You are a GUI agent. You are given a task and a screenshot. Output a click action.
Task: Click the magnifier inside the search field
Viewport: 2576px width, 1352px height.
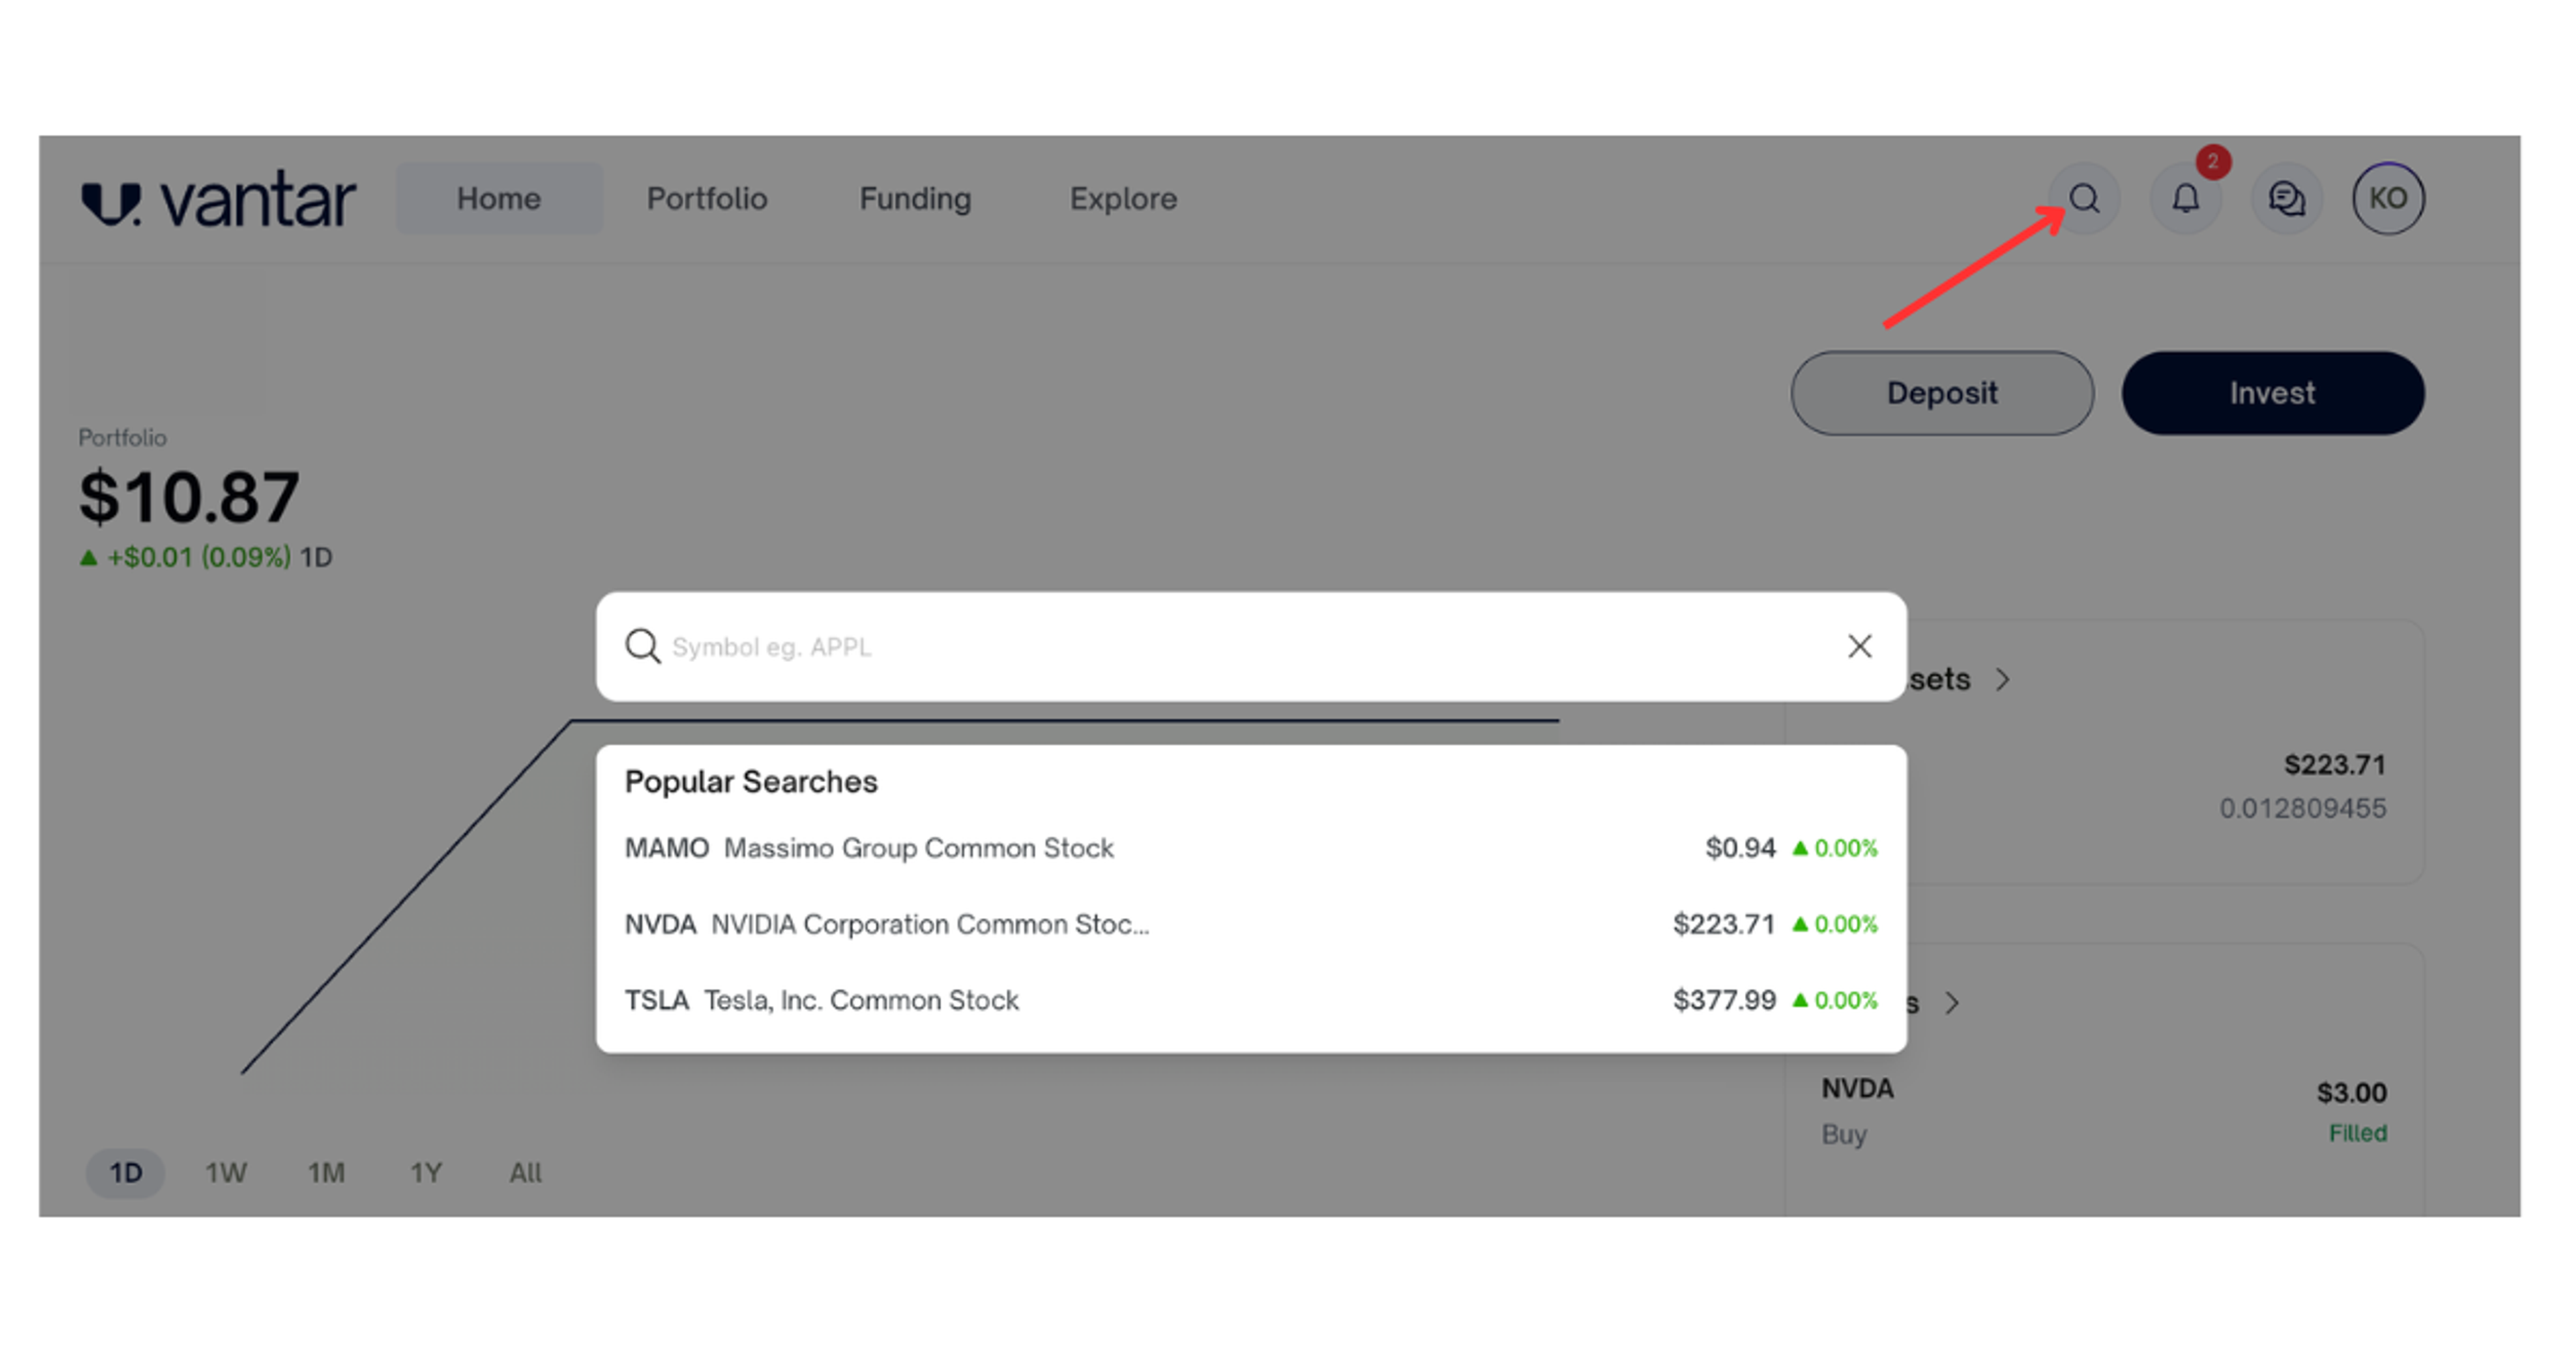(642, 646)
